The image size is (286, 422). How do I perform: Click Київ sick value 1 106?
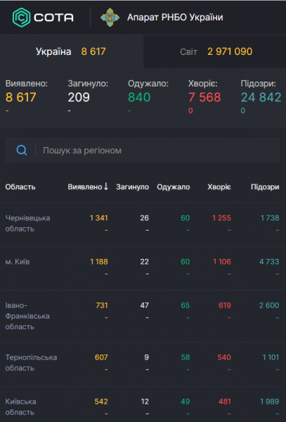pos(222,262)
